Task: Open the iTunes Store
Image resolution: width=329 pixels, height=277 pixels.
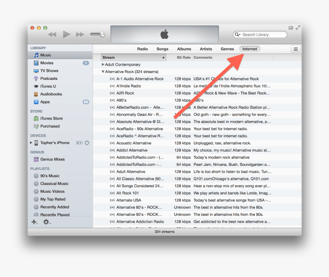Action: 60,118
